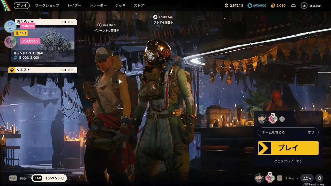Open settings gear in bottom corner
This screenshot has width=331, height=186.
click(319, 178)
